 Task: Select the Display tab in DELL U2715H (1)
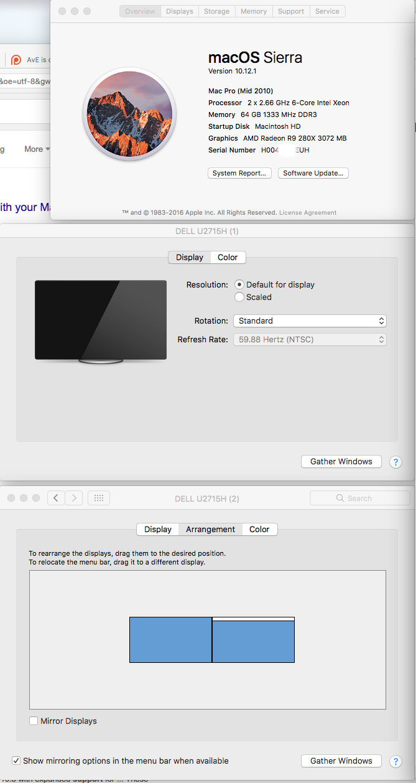pyautogui.click(x=190, y=257)
